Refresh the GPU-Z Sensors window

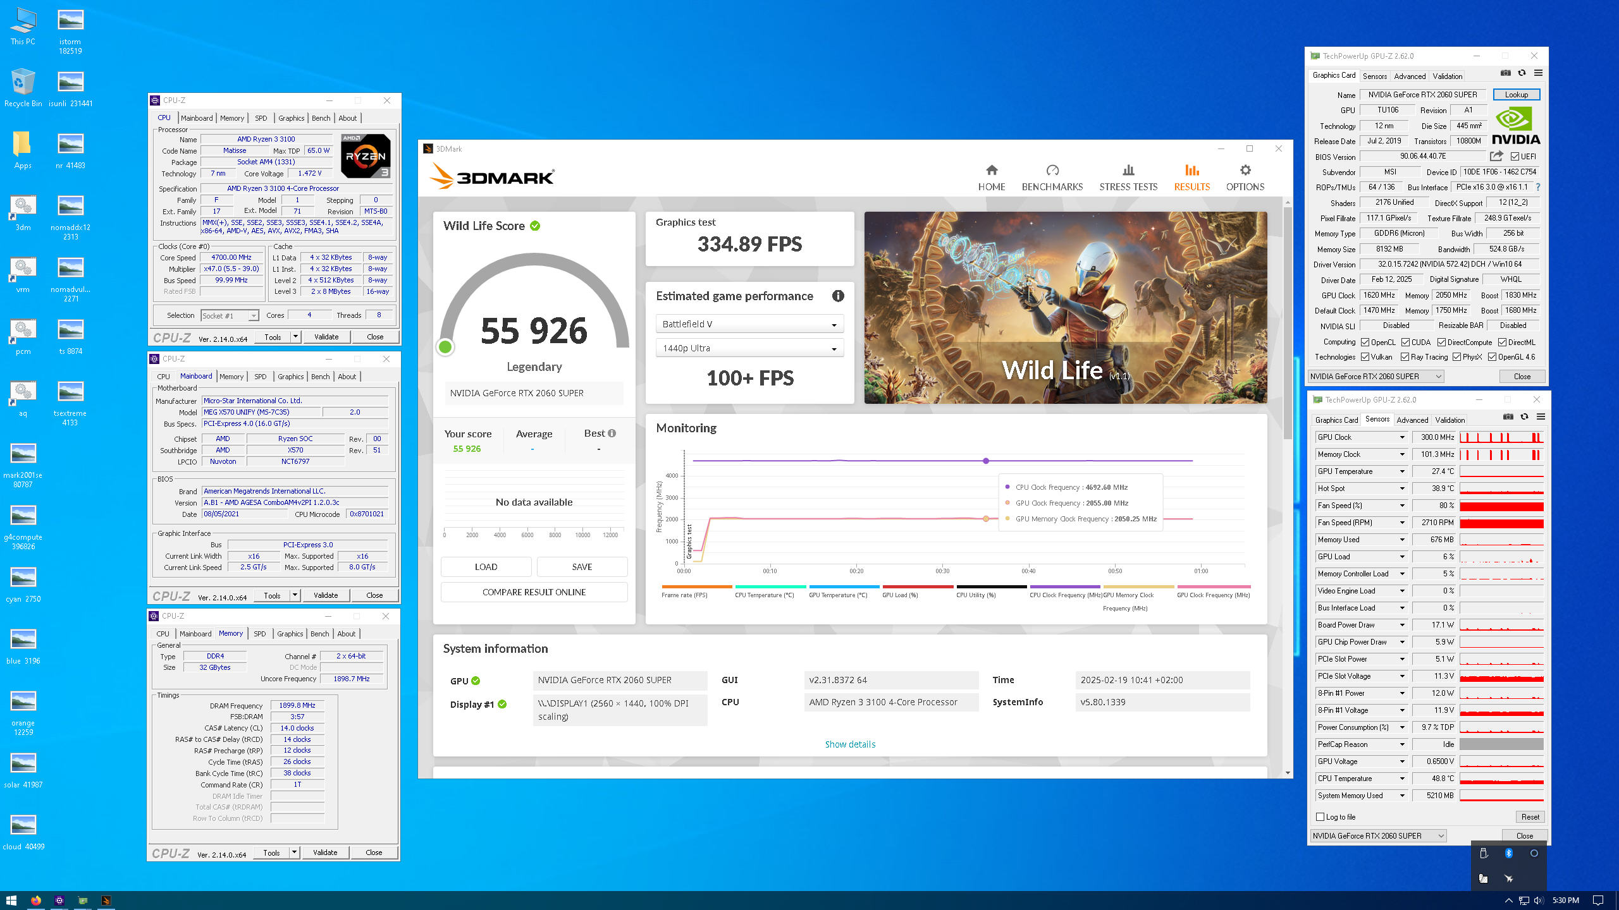(1524, 417)
